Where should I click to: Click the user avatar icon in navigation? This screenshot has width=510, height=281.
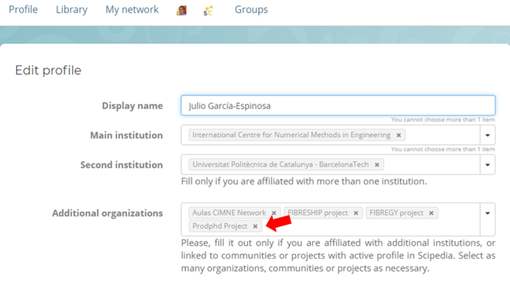pyautogui.click(x=182, y=10)
